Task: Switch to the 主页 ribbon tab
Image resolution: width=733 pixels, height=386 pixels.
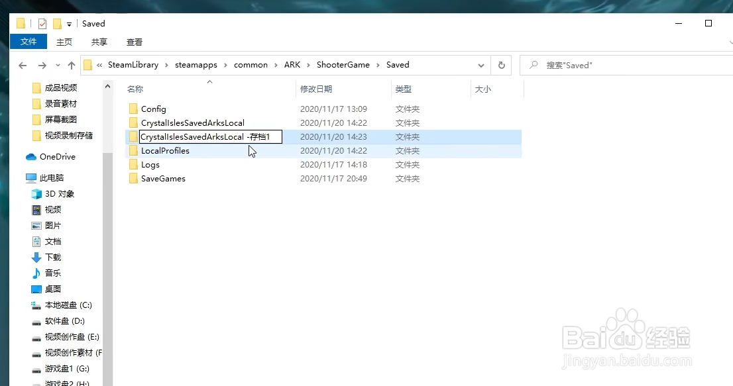Action: (64, 42)
